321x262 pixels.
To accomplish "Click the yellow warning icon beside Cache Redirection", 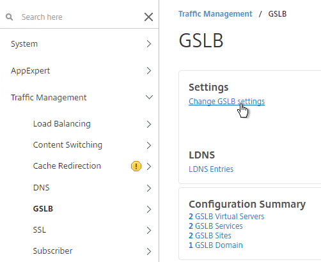I will pos(136,166).
